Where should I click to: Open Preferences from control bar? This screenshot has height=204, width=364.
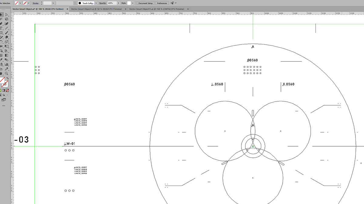click(162, 3)
